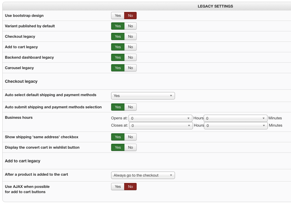
Task: Open Auto select default shipping and payment dropdown
Action: click(x=143, y=96)
